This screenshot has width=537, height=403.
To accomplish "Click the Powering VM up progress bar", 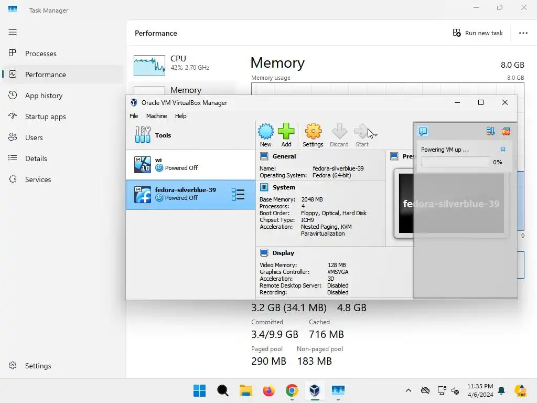I will [x=455, y=162].
